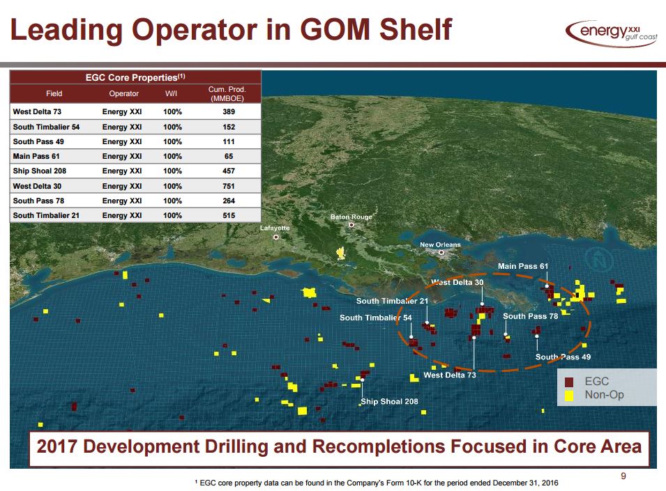The width and height of the screenshot is (666, 491).
Task: Select the New Orleans city marker dot
Action: (441, 252)
